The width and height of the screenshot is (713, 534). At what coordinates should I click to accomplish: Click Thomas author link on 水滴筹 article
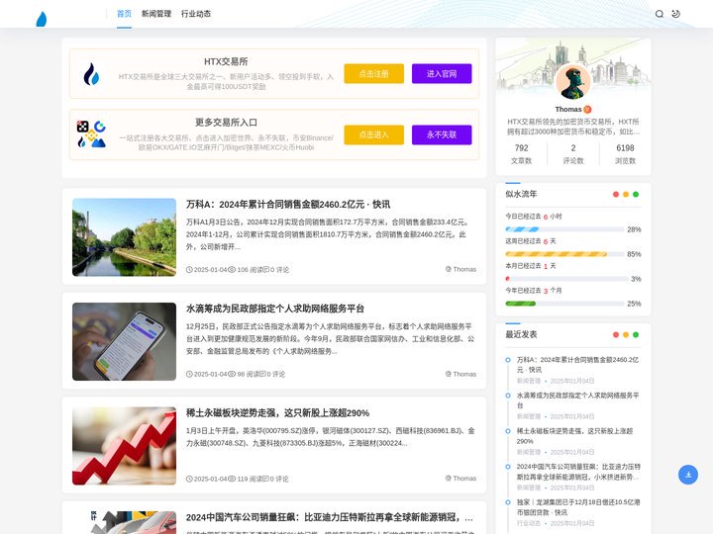(464, 374)
